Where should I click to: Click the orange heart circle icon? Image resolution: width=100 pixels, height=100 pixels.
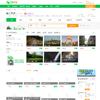coord(79,15)
